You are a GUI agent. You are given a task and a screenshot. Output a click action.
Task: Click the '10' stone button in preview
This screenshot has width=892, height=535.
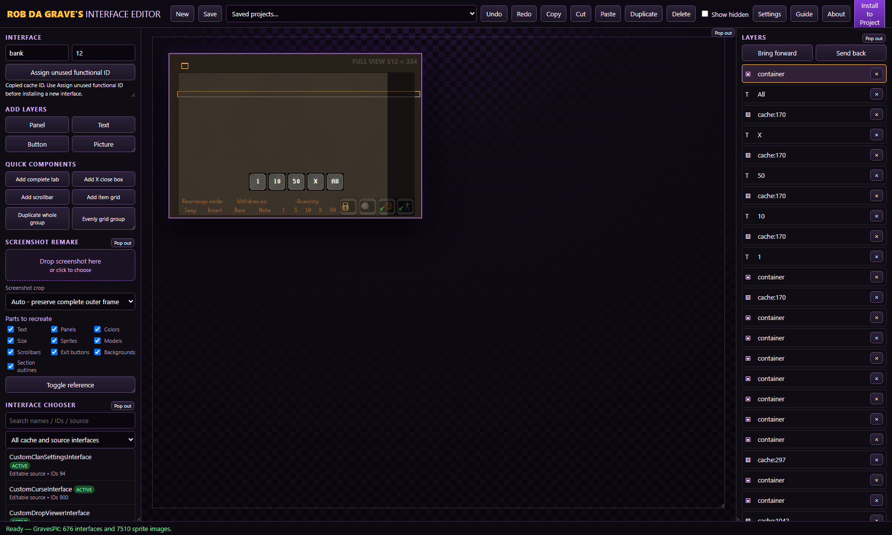tap(277, 181)
